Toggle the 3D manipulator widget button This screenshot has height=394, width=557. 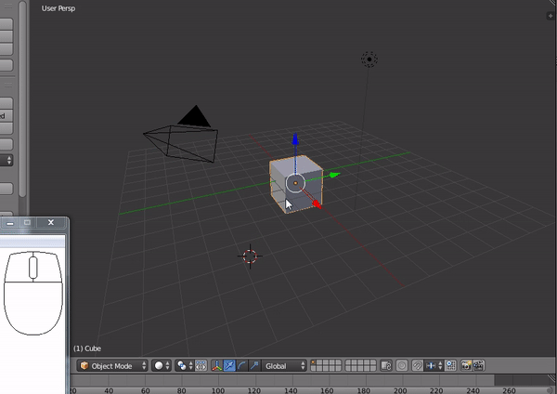(216, 366)
